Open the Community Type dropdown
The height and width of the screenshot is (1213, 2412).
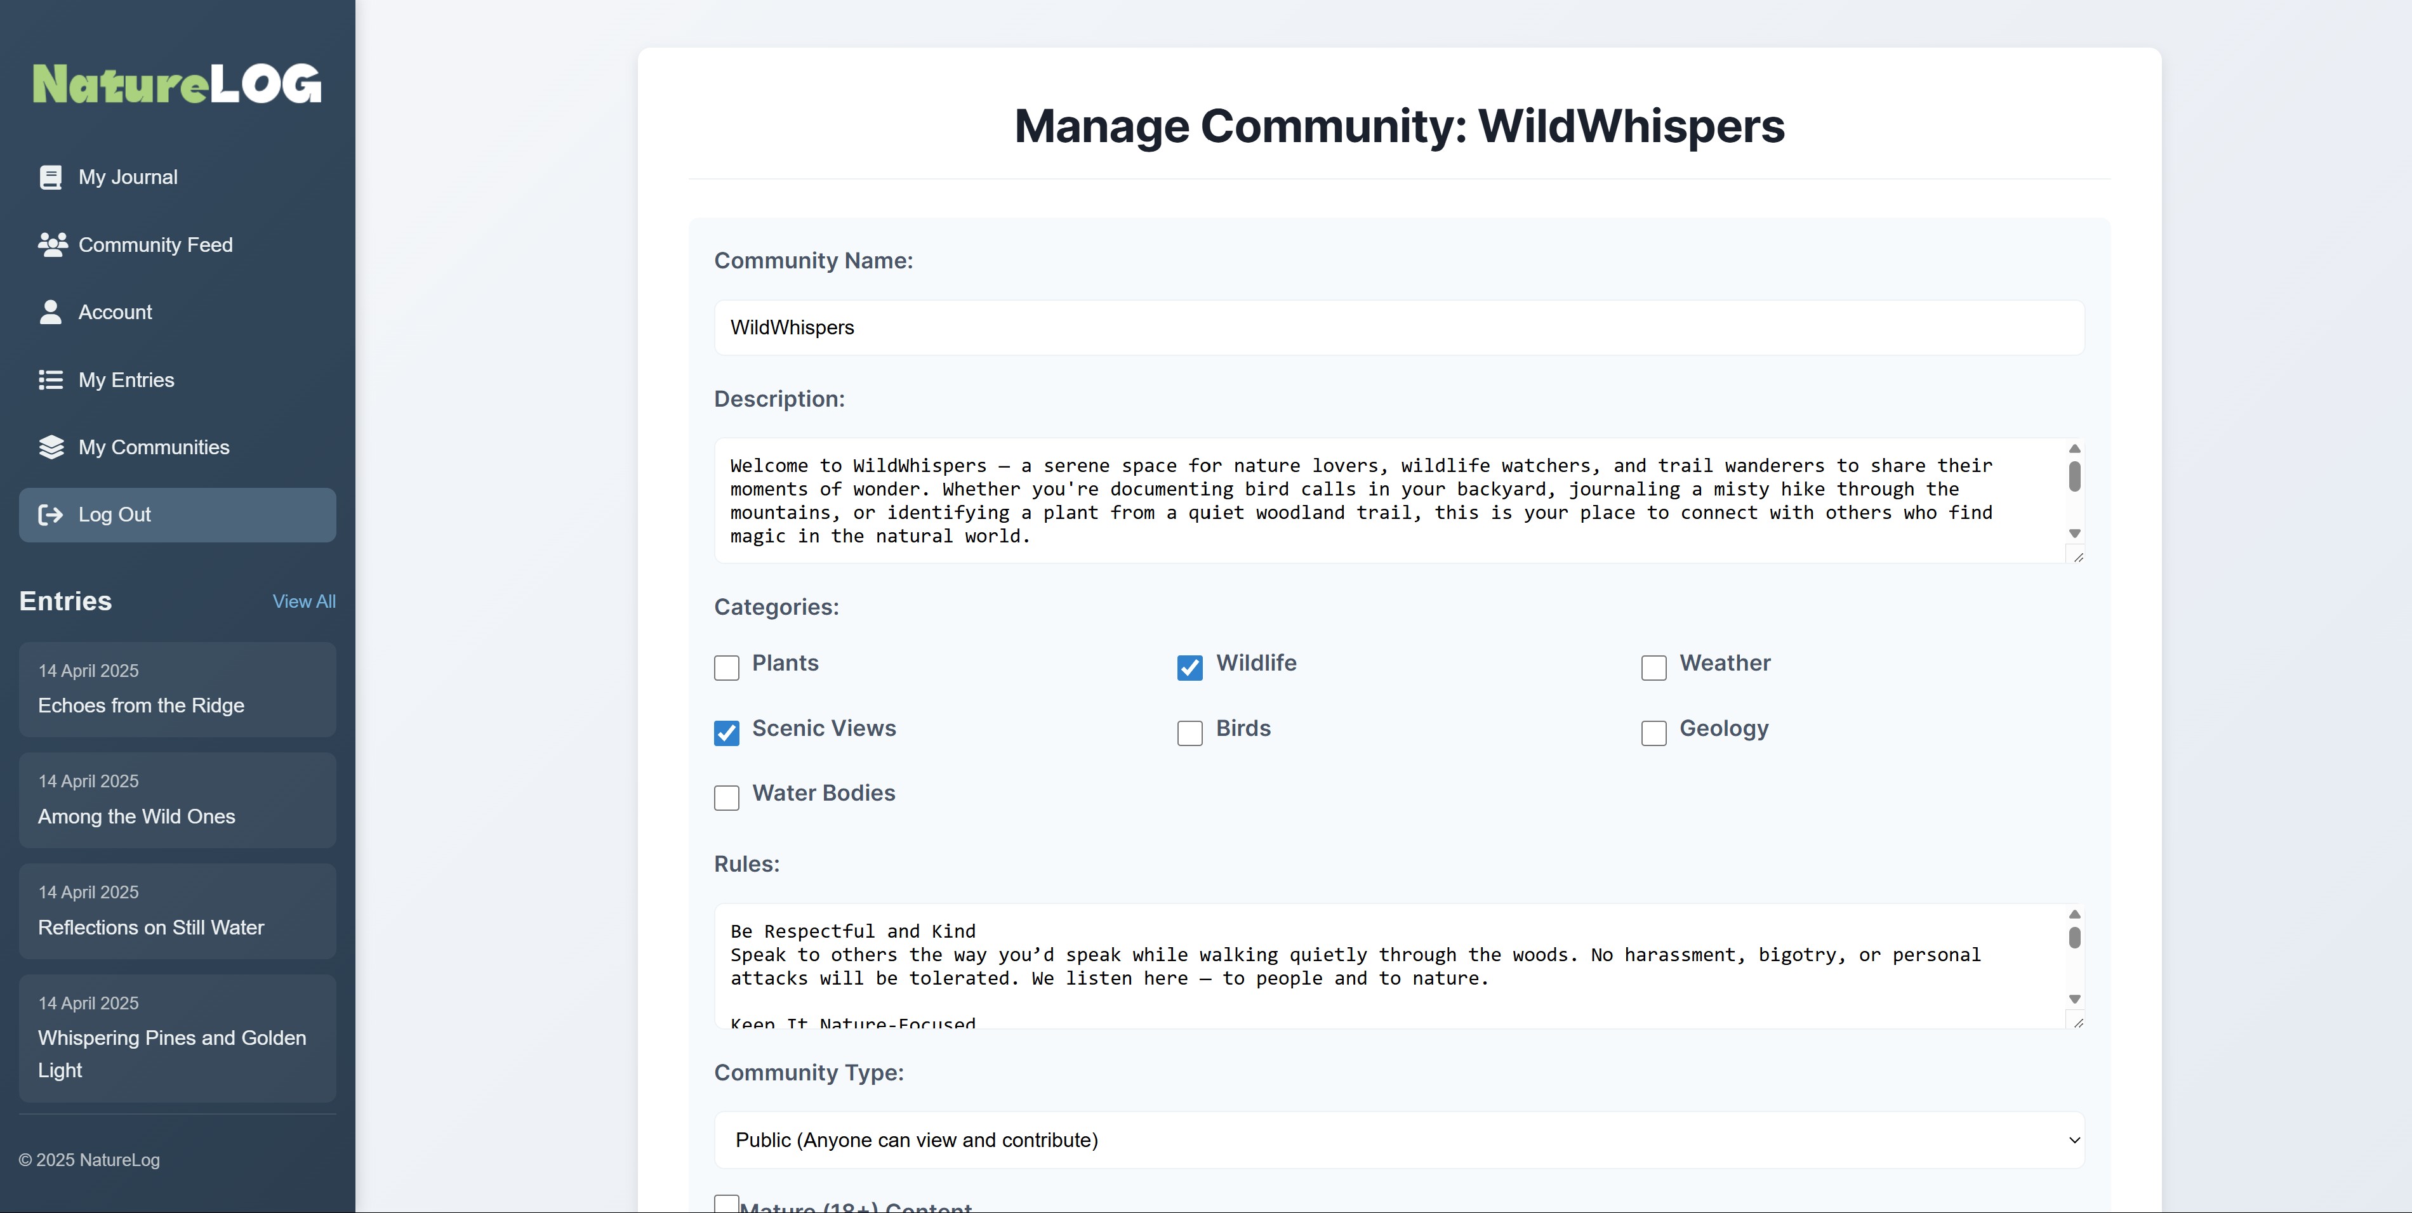click(x=1399, y=1140)
